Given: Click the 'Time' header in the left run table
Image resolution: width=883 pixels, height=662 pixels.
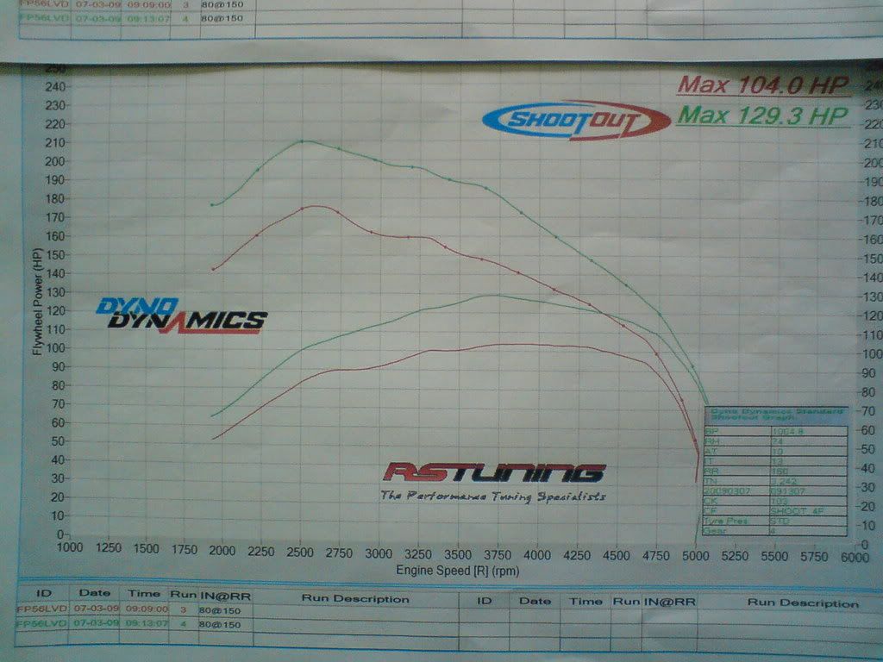Looking at the screenshot, I should [144, 593].
